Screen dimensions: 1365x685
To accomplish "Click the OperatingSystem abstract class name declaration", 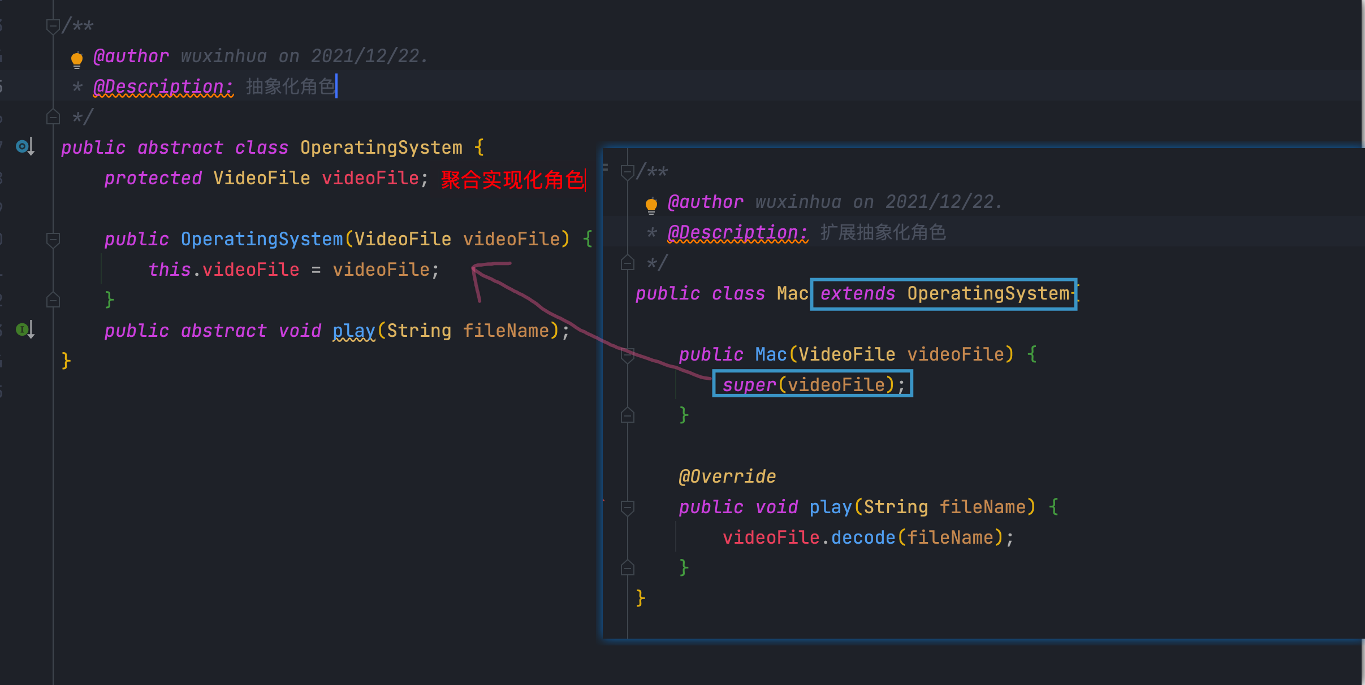I will click(381, 148).
